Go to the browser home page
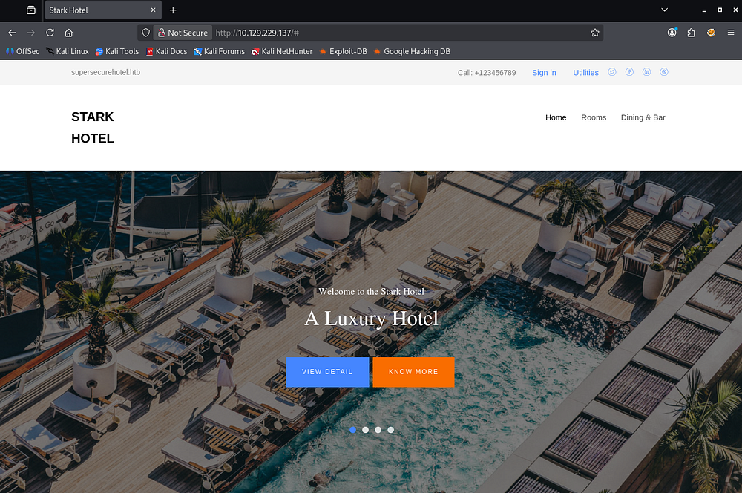 [68, 33]
